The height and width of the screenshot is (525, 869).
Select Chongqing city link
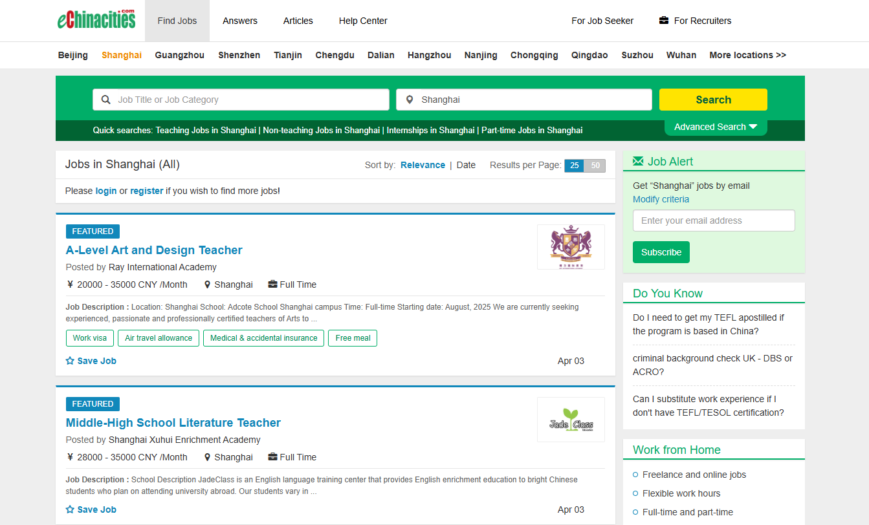[534, 55]
